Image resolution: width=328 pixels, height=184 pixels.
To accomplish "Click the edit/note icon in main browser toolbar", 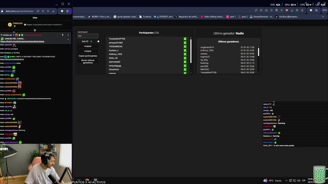I will (x=261, y=10).
